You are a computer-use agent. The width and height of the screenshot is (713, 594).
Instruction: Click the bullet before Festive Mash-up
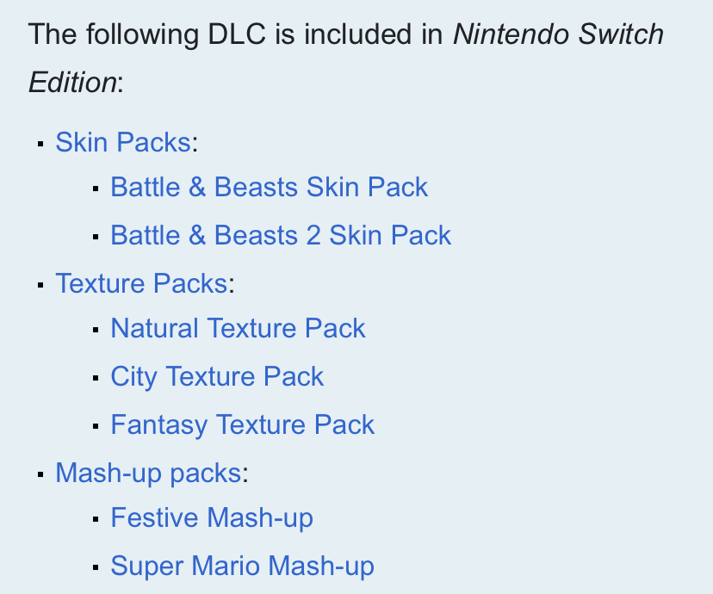(96, 519)
